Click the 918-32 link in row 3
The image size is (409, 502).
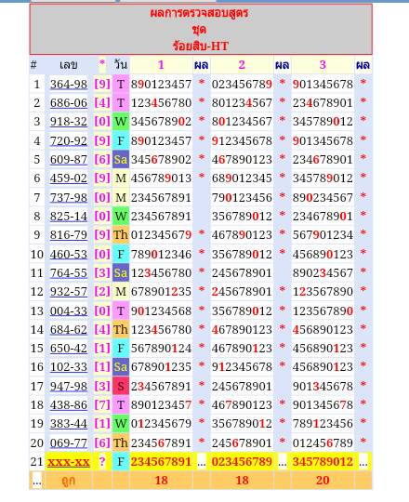(x=69, y=122)
